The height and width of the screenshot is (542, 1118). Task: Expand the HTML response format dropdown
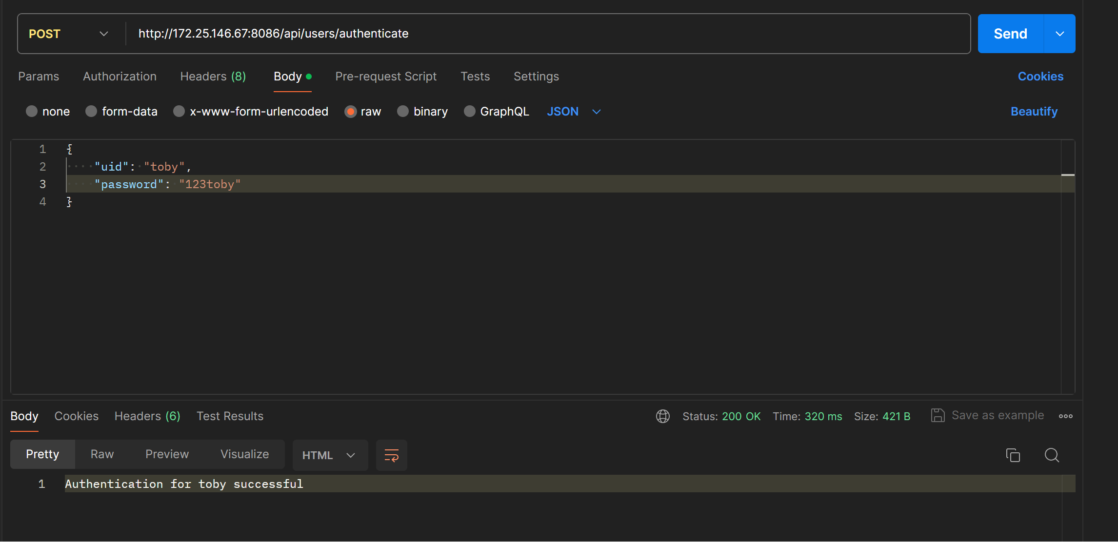coord(329,455)
